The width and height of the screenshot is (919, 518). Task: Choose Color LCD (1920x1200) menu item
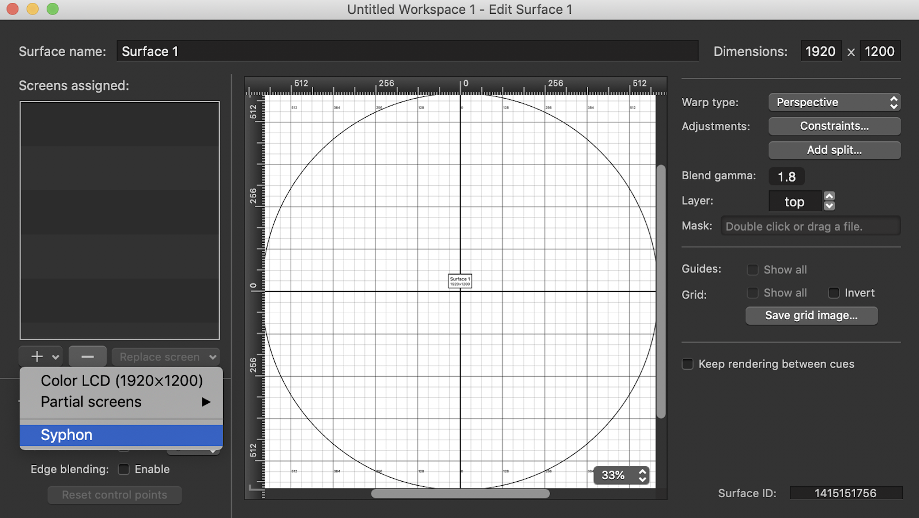pos(122,381)
